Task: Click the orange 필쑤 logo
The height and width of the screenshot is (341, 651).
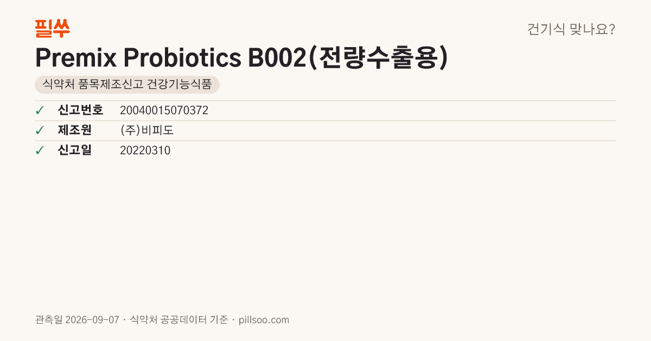Action: pyautogui.click(x=52, y=29)
